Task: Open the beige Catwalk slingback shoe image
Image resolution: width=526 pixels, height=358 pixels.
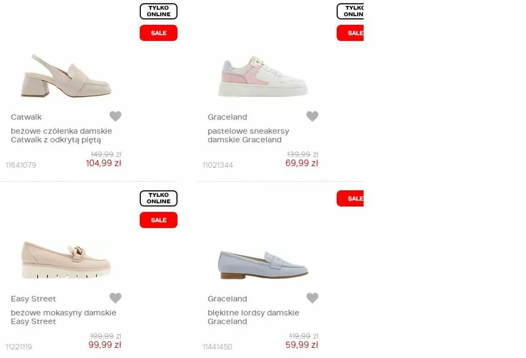Action: 66,76
